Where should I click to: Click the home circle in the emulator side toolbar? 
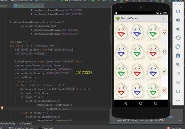pyautogui.click(x=178, y=82)
